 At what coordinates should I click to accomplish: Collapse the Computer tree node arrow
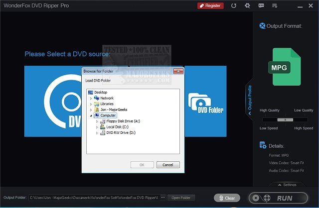91,115
